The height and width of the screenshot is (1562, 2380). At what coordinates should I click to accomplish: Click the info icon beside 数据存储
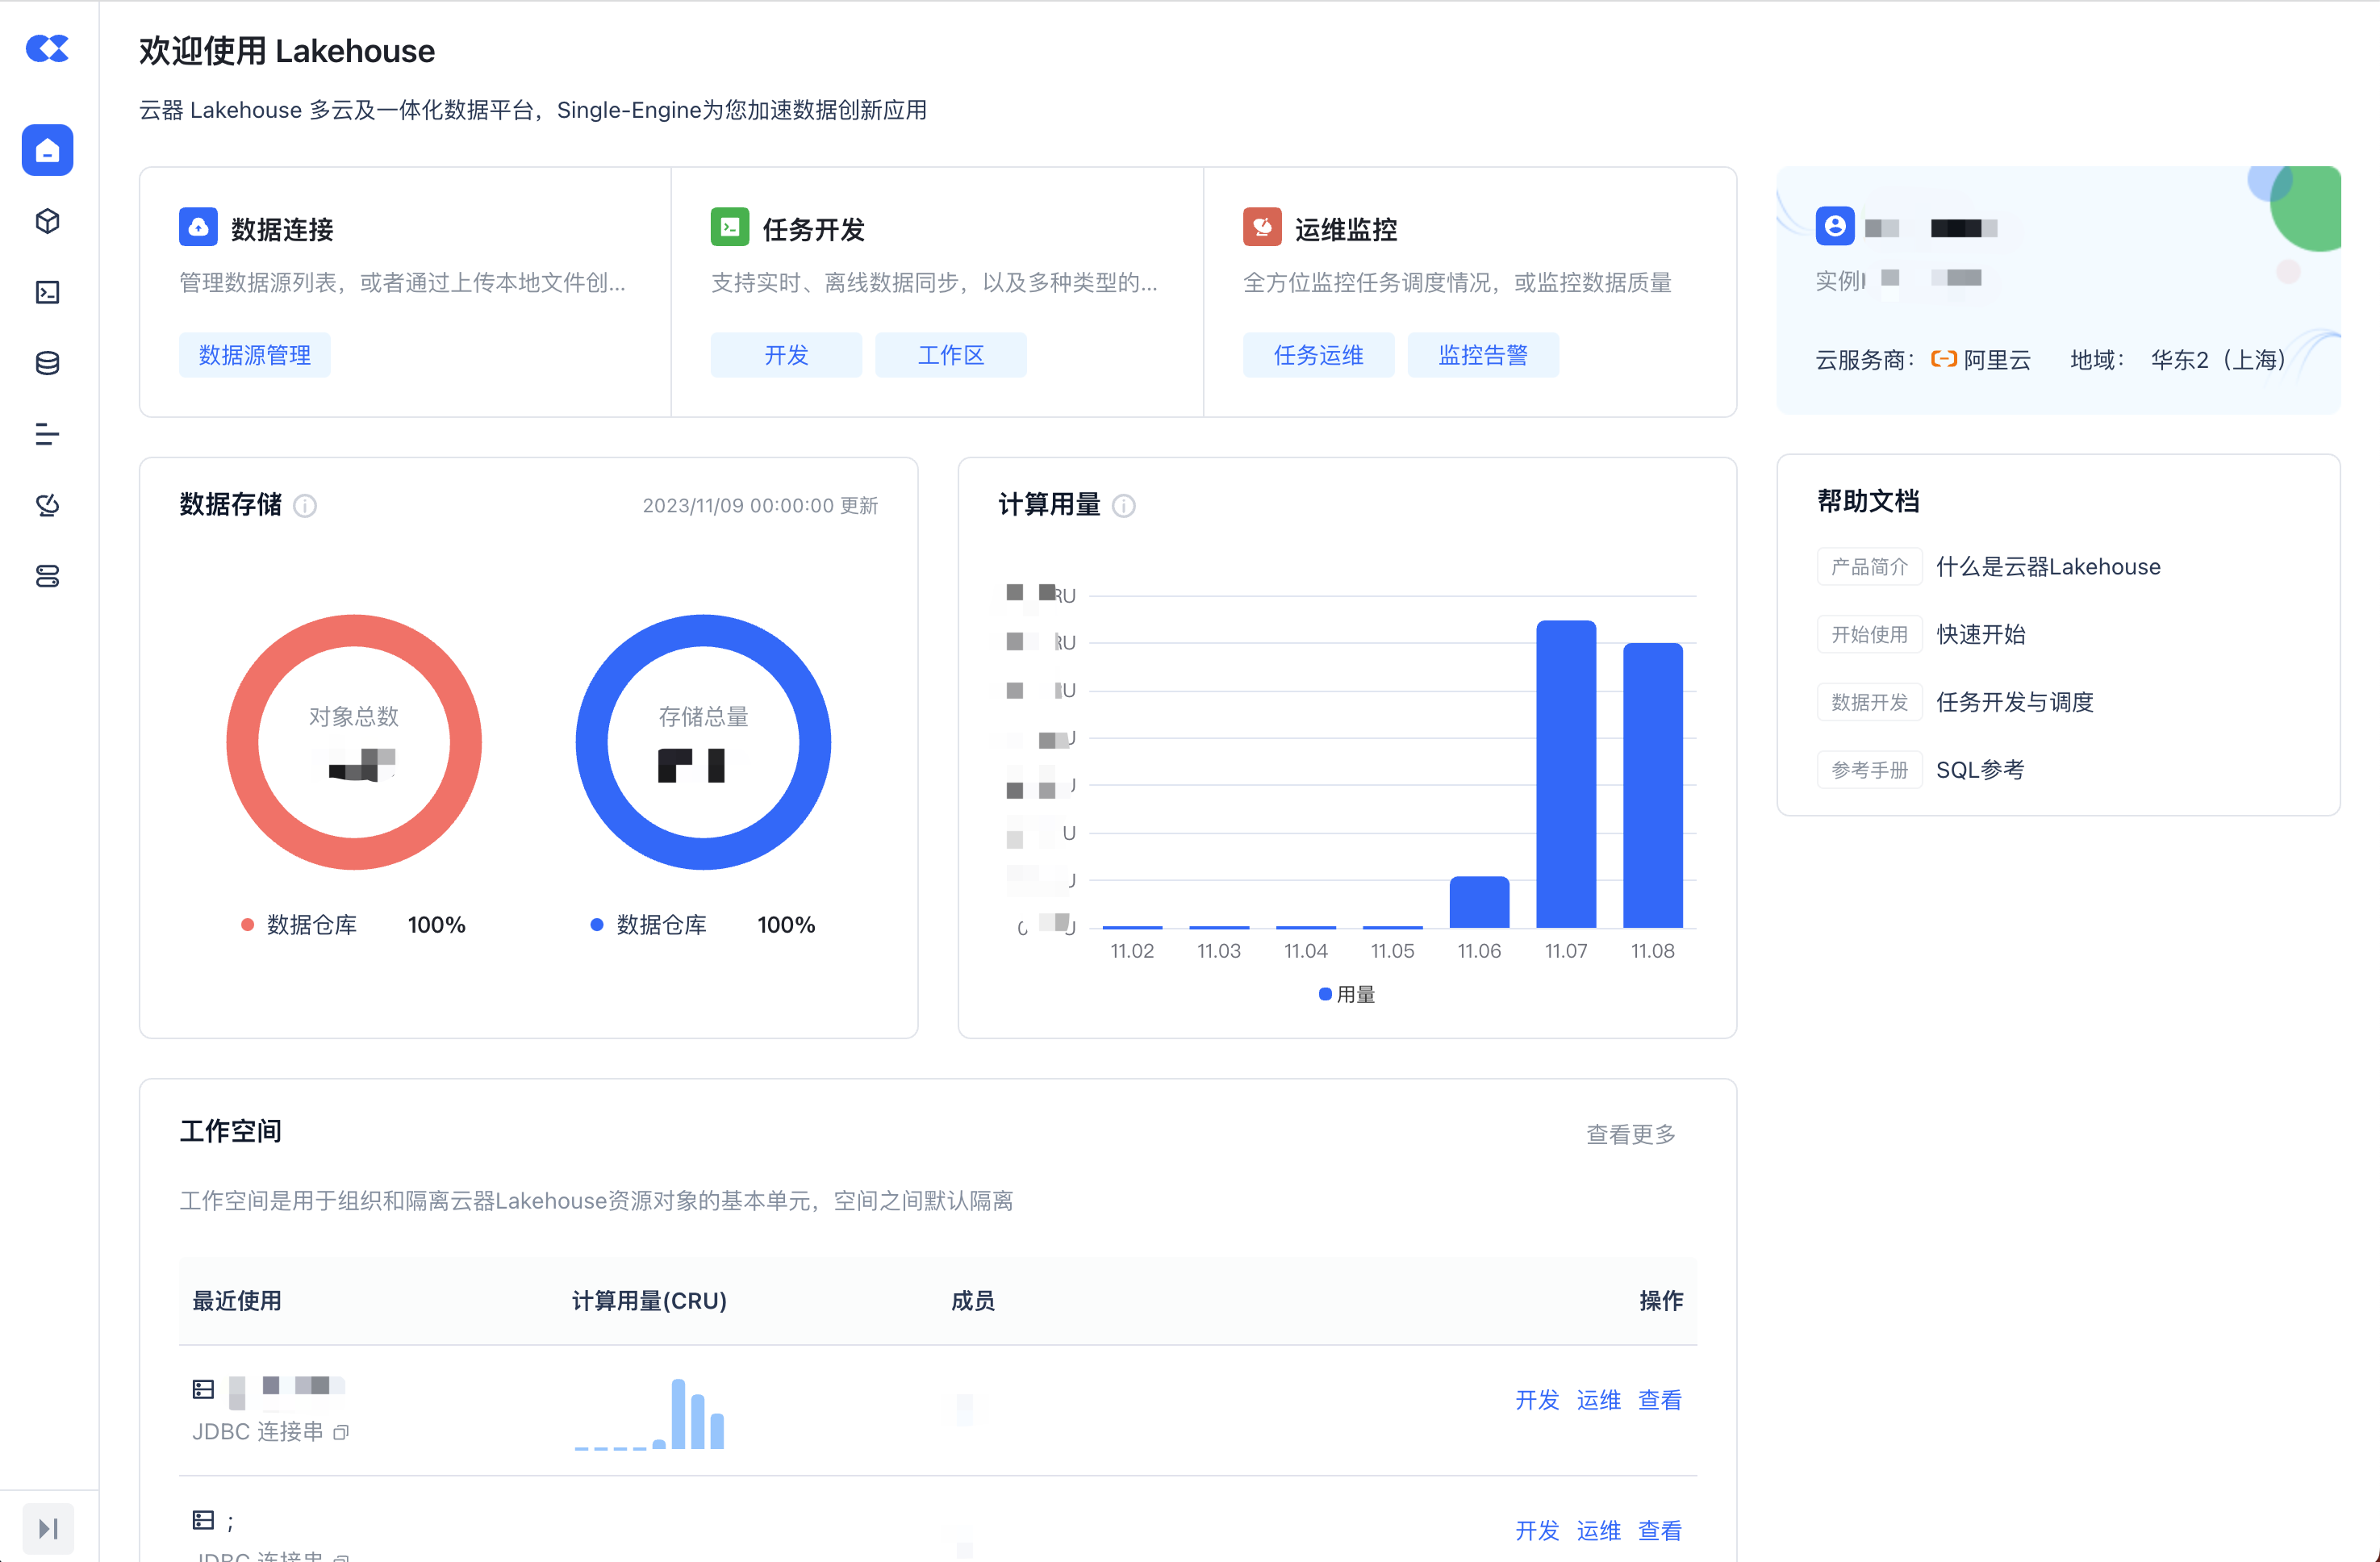tap(305, 506)
